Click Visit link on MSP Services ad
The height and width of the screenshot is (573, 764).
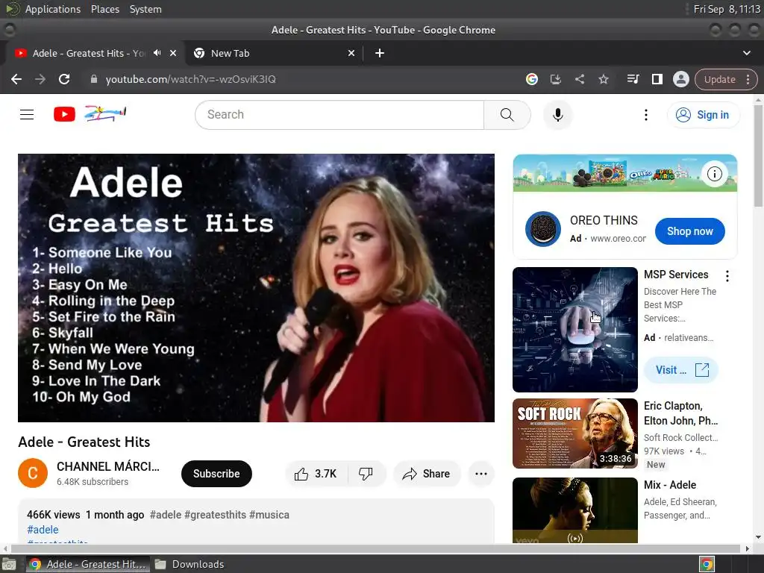(x=681, y=370)
